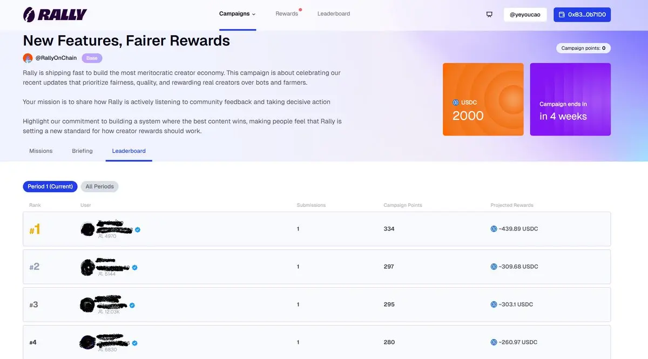Click verified badge of rank #2 user
The width and height of the screenshot is (648, 359).
point(134,267)
